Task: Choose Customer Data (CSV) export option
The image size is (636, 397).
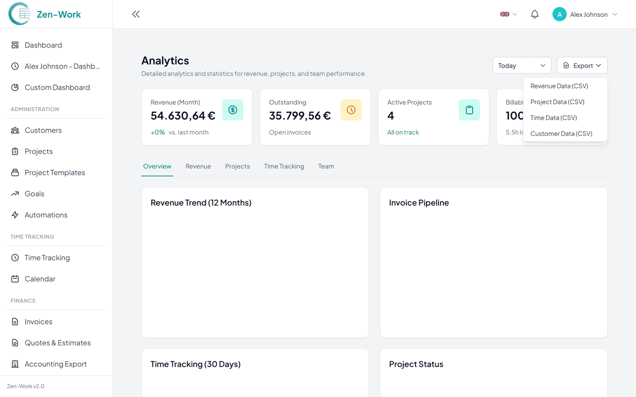Action: coord(561,133)
